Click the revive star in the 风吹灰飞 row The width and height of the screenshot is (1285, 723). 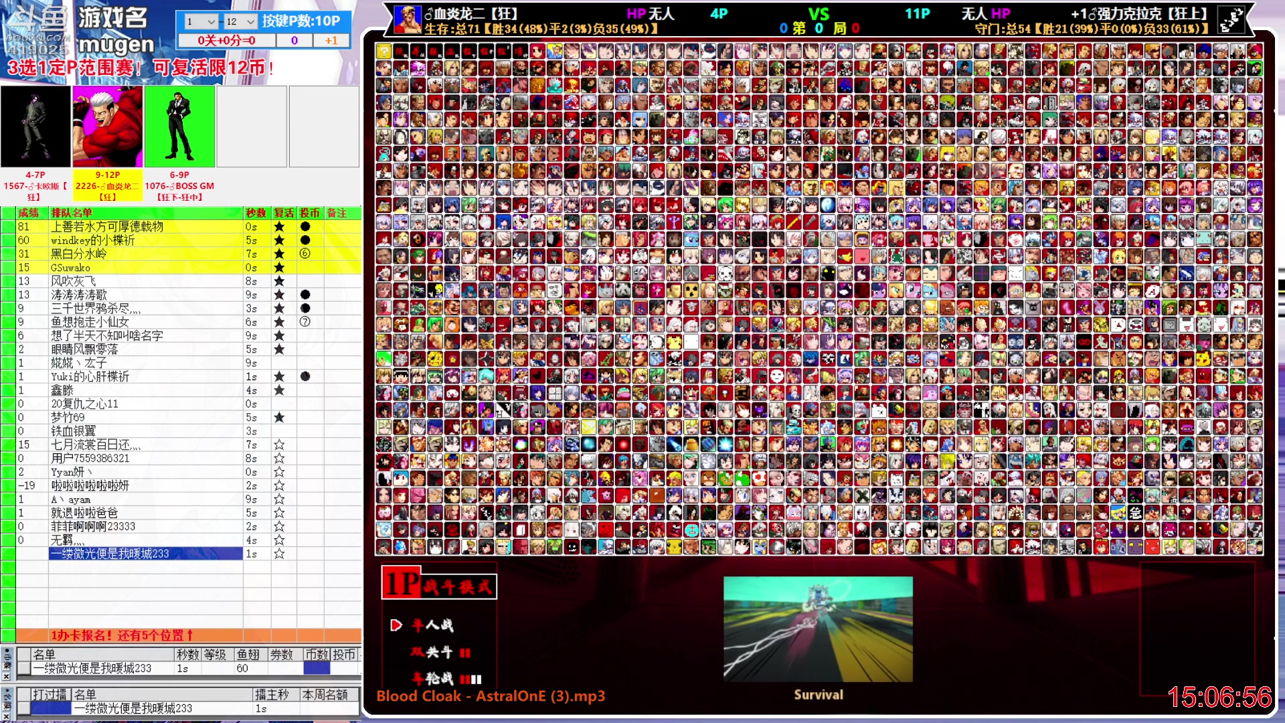pos(279,281)
